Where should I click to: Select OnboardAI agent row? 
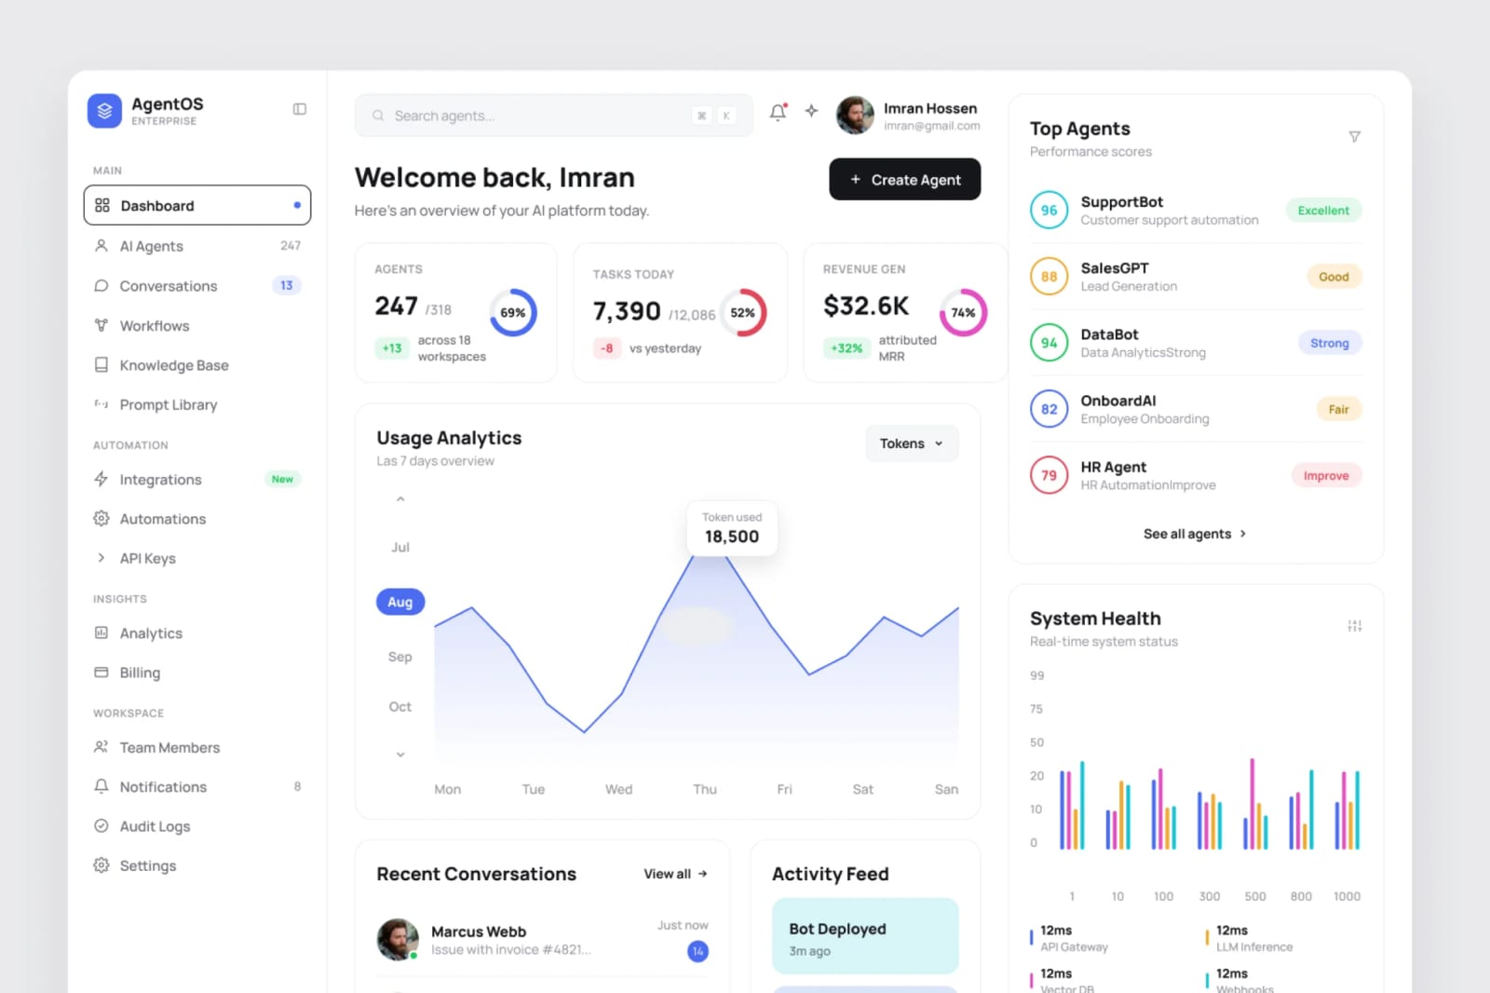click(1196, 409)
